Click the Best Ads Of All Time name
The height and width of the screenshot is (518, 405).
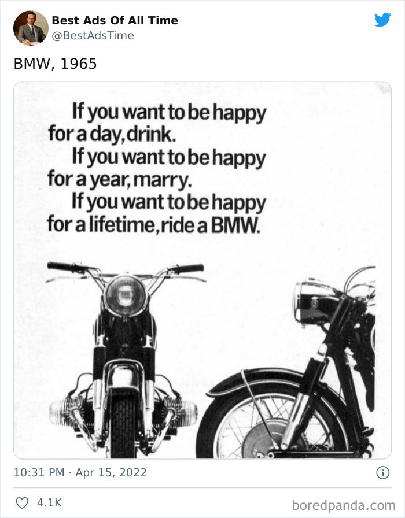115,20
